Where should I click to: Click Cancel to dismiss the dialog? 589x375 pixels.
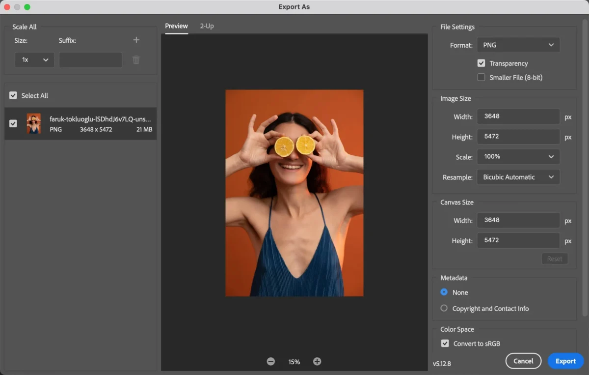(x=523, y=361)
